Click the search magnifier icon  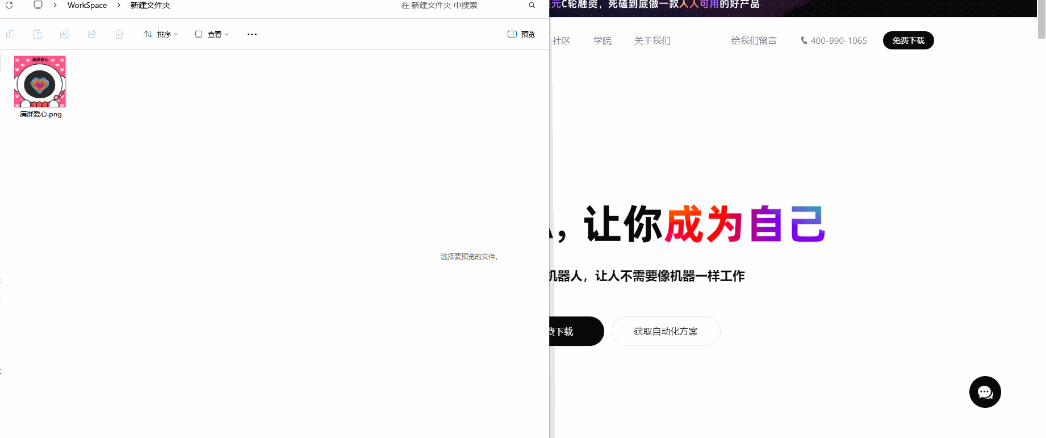(x=532, y=5)
